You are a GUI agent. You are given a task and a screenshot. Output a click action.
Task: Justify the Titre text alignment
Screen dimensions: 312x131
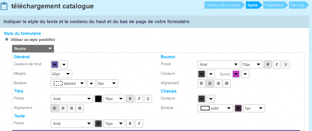pos(80,108)
